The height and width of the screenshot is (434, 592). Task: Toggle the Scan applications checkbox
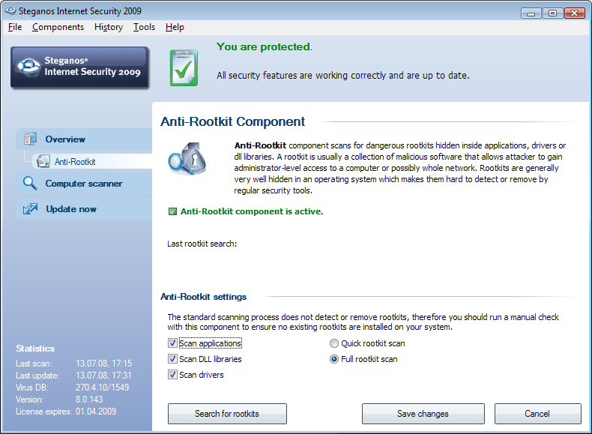pos(172,343)
